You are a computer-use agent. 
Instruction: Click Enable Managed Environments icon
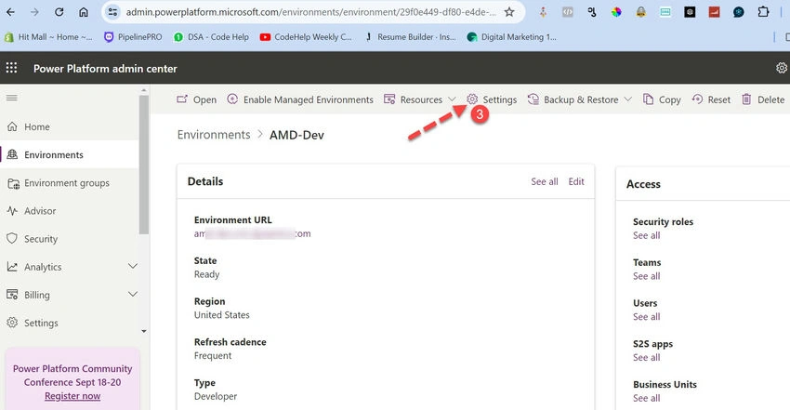pyautogui.click(x=232, y=99)
